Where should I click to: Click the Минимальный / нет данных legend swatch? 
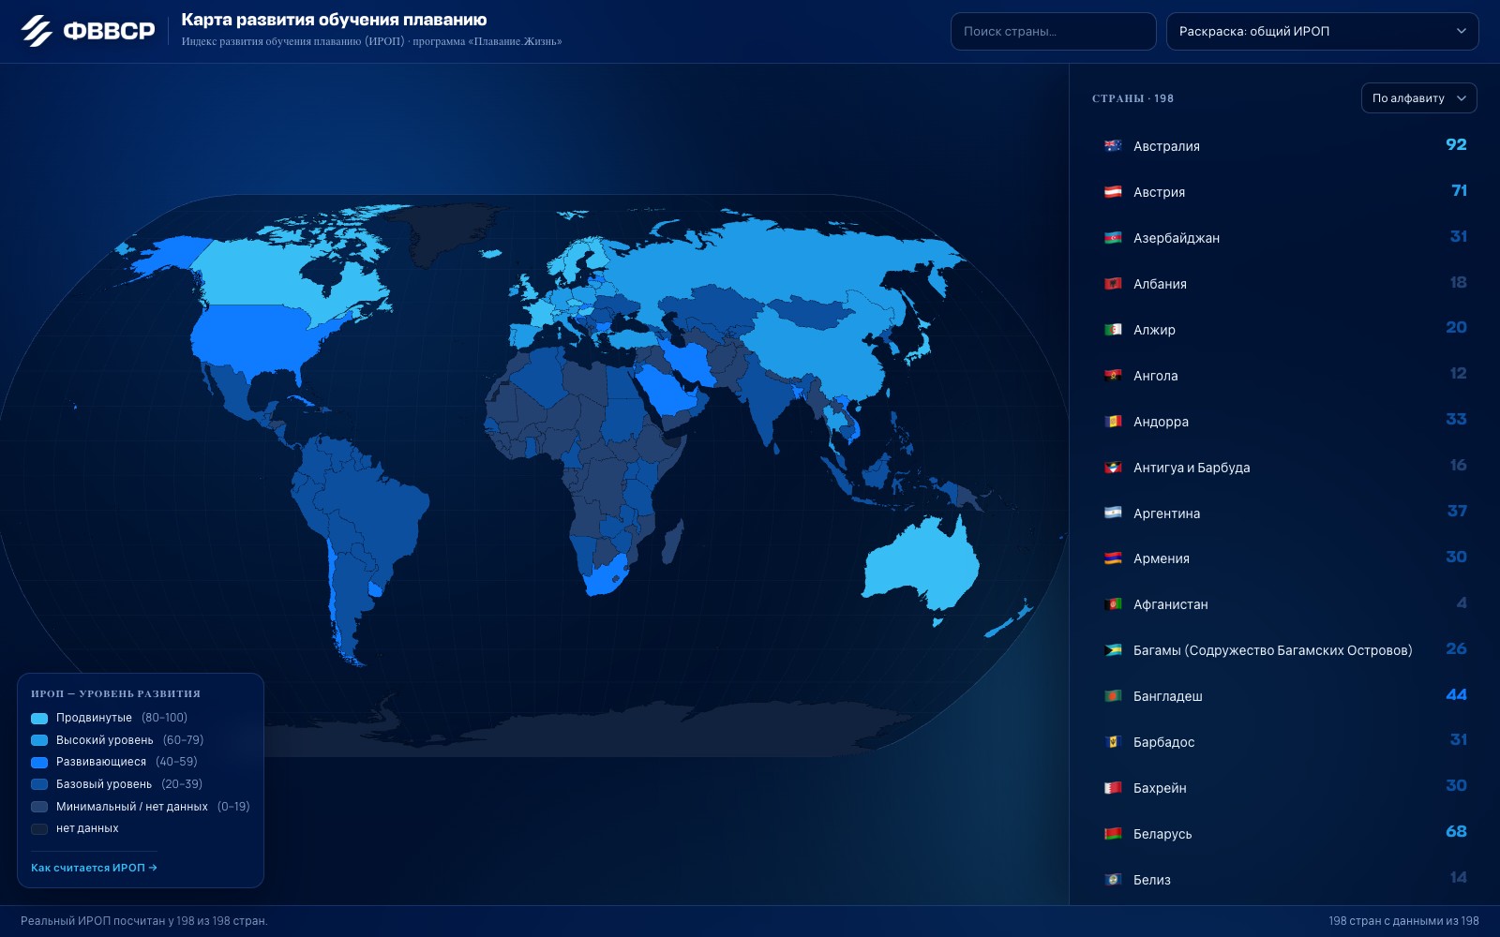pyautogui.click(x=39, y=807)
